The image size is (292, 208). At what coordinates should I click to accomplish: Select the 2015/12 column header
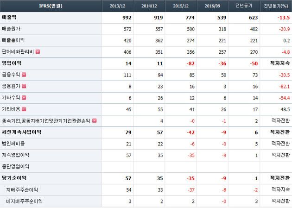coord(181,6)
